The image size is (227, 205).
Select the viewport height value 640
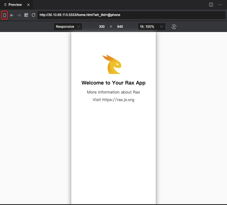120,27
